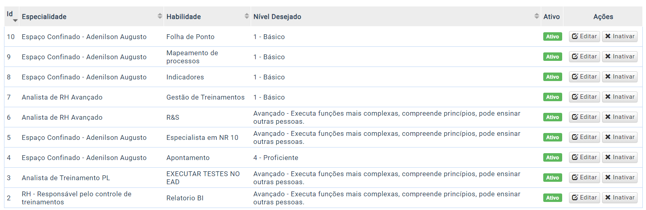Inactivate the Mapeamento de processos row
Screen dimensions: 646x210
[620, 56]
